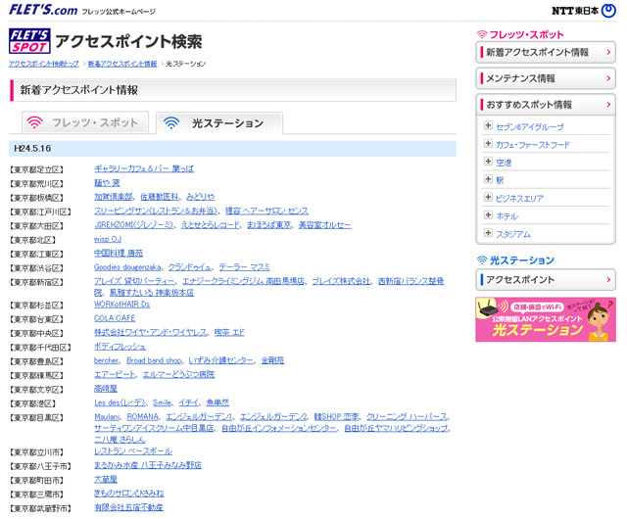This screenshot has width=627, height=519.
Task: Click フレッツ・スポット sidebar heading wifi icon
Action: click(x=482, y=35)
